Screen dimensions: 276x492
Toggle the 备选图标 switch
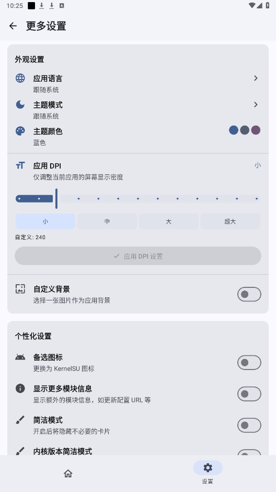coord(249,363)
